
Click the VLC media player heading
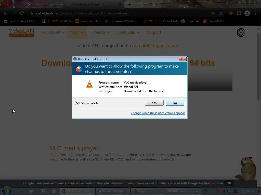tap(74, 148)
